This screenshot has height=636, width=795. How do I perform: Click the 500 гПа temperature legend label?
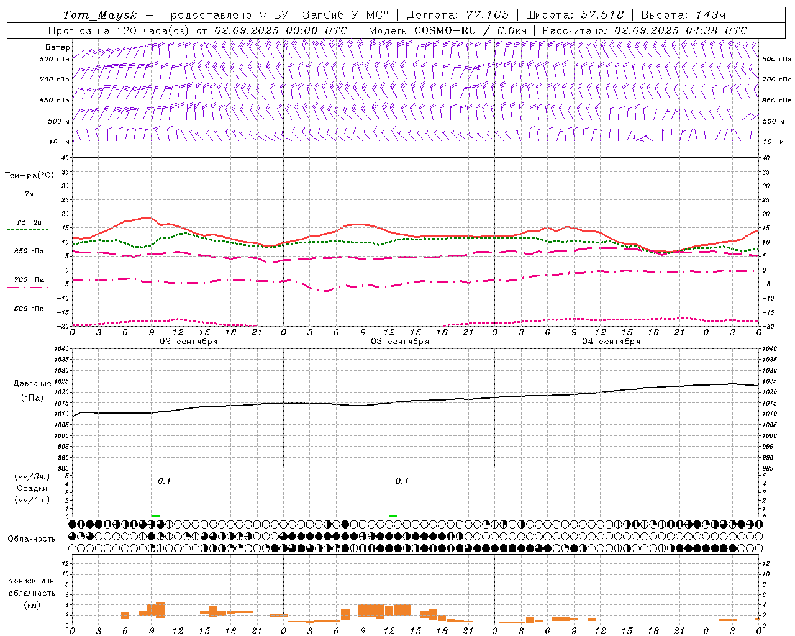[x=29, y=309]
